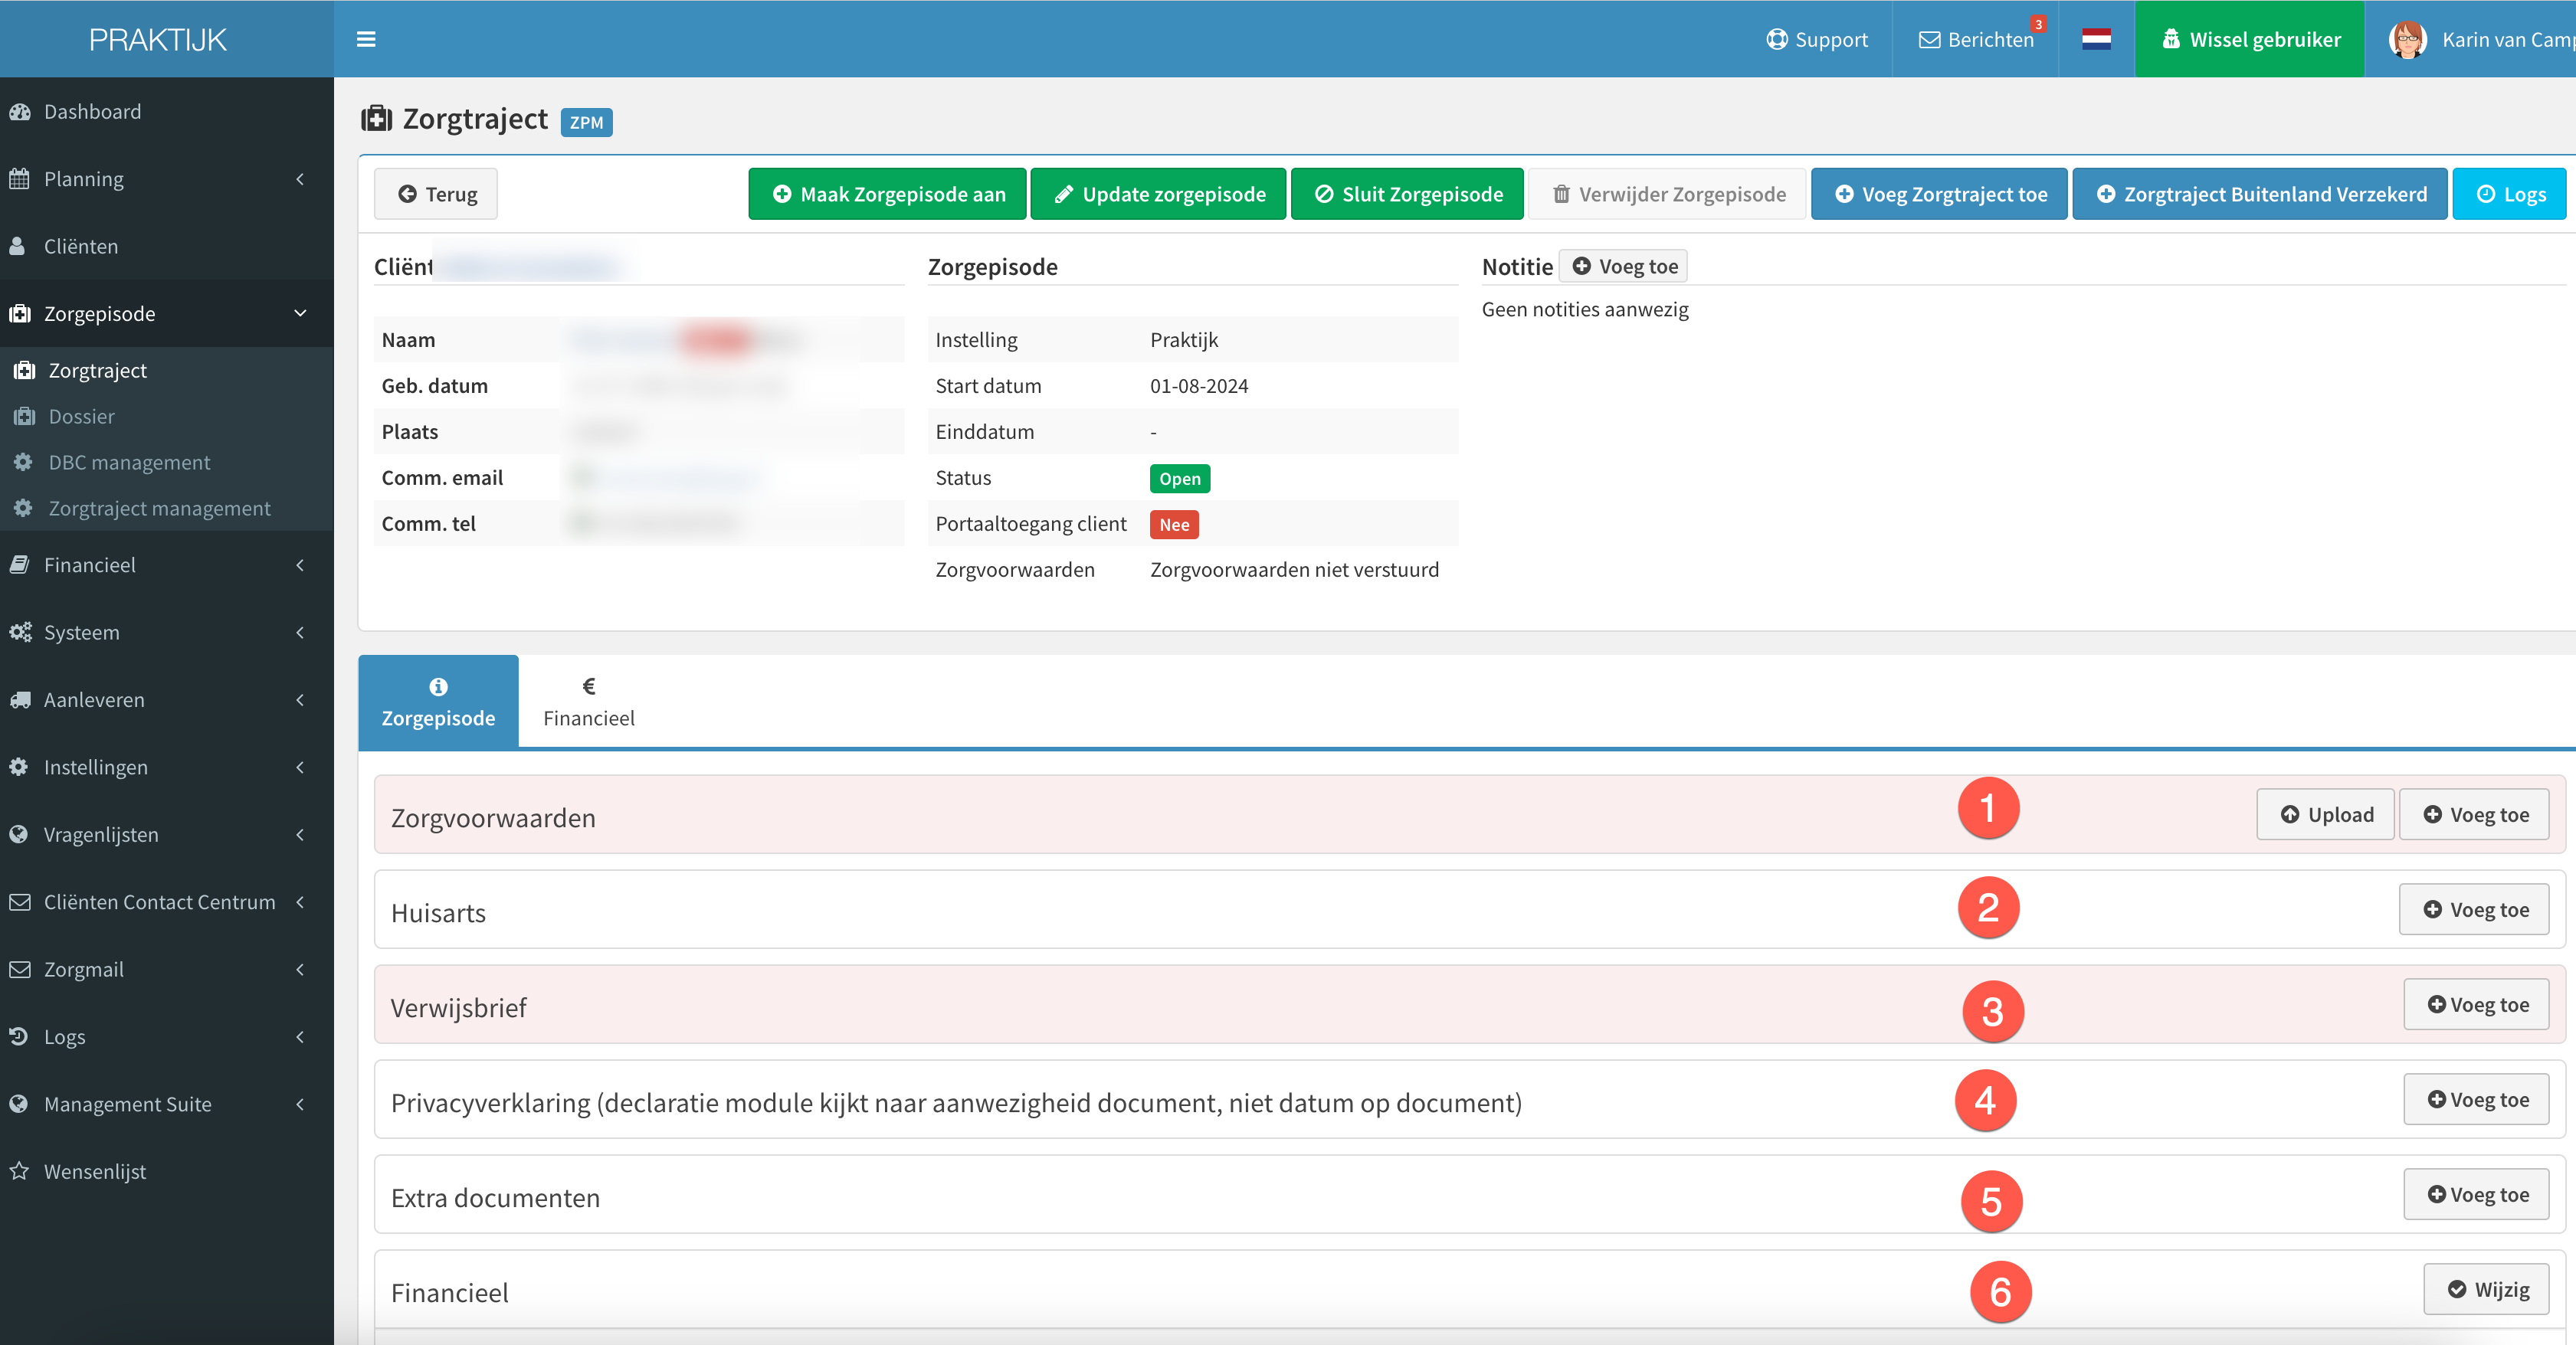
Task: Add a note with Notitie Voeg toe
Action: (1624, 266)
